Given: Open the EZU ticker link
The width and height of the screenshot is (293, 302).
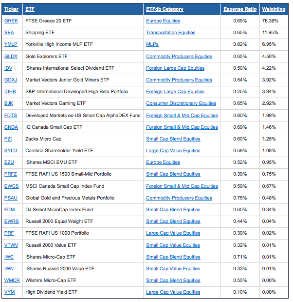Looking at the screenshot, I should pyautogui.click(x=9, y=162).
